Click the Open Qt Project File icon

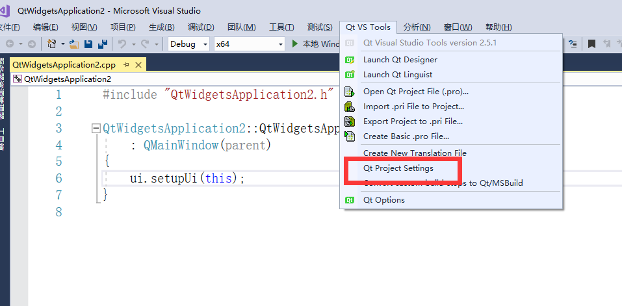(350, 92)
